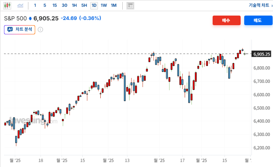The width and height of the screenshot is (273, 167).
Task: Click the (-0.36%) percent change
Action: point(90,18)
